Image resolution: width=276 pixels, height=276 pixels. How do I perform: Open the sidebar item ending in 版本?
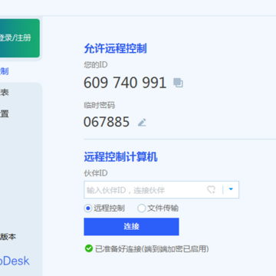coord(8,237)
